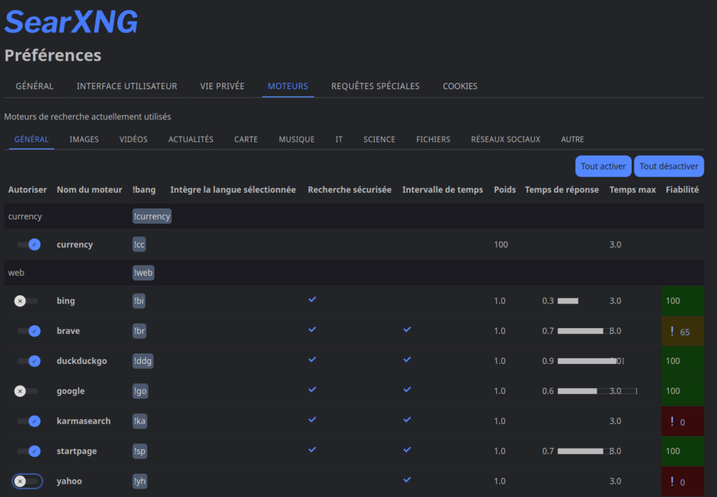
Task: Click brave's reliability warning icon
Action: 672,332
